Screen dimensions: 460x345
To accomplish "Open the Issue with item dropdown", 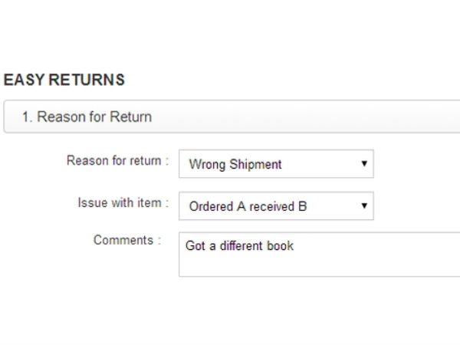I will pos(276,206).
